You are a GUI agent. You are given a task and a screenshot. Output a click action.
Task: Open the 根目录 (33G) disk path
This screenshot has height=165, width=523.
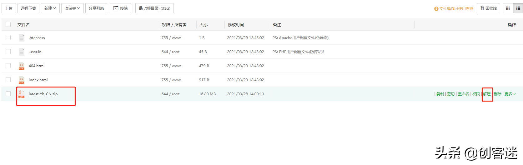(x=154, y=8)
